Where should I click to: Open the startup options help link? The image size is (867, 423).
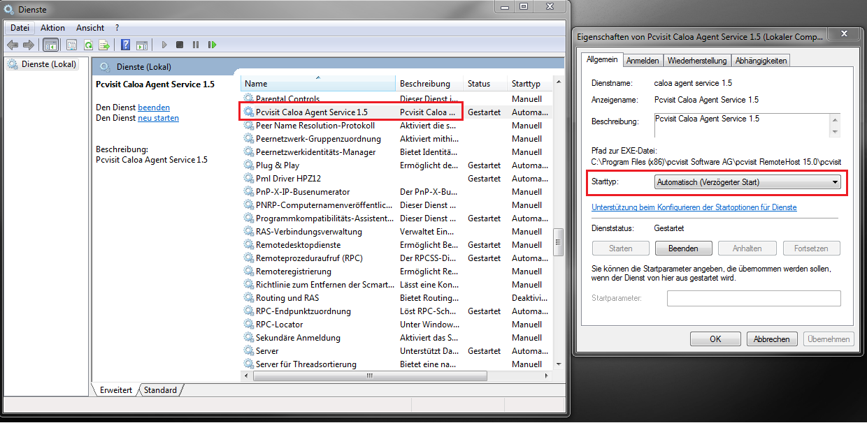click(694, 207)
